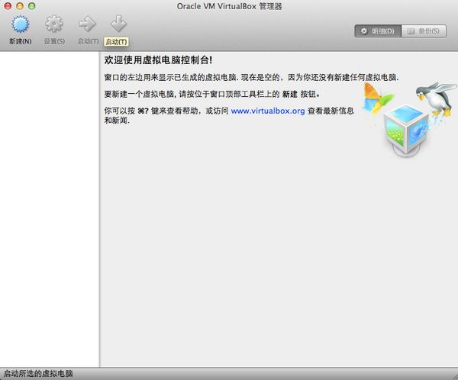
Task: Click the window title Oracle VM VirtualBox 管理器
Action: pos(229,6)
